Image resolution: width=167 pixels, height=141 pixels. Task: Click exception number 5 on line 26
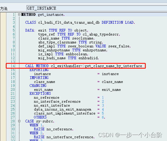coord(103,113)
